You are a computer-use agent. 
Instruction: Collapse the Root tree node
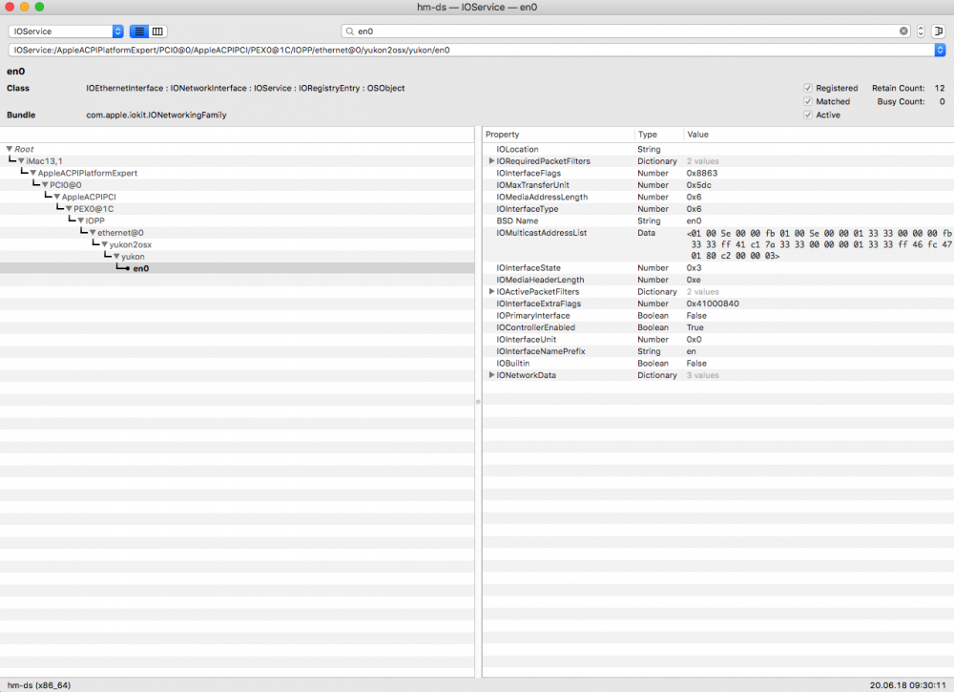10,149
